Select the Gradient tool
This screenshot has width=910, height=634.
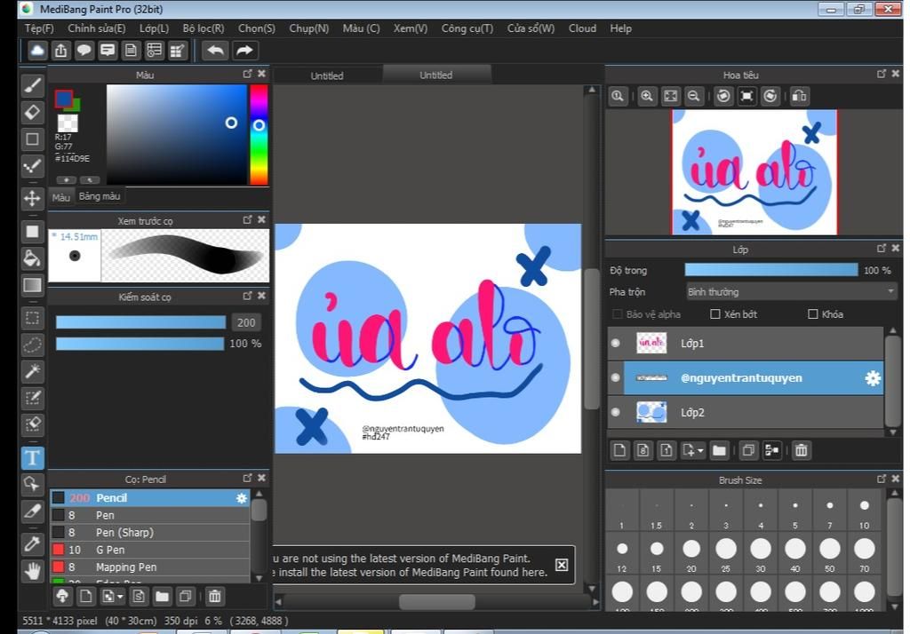click(33, 285)
